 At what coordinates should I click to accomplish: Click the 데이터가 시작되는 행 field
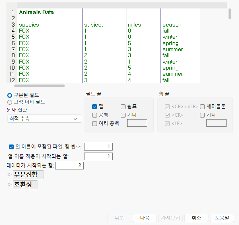pyautogui.click(x=69, y=165)
